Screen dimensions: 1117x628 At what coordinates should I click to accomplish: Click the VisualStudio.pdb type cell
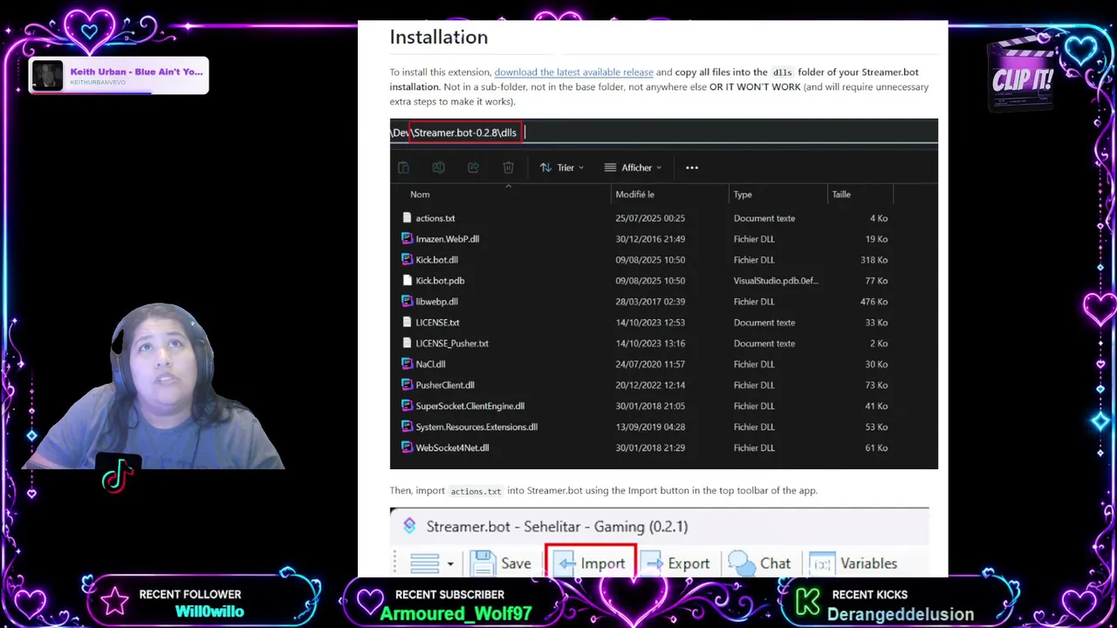[x=776, y=281]
